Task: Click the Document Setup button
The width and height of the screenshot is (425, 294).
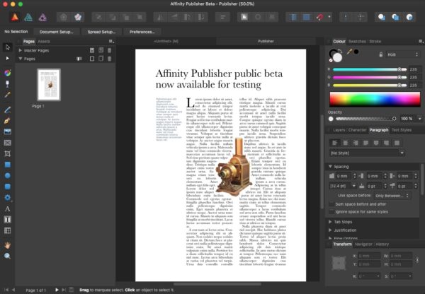Action: point(57,32)
